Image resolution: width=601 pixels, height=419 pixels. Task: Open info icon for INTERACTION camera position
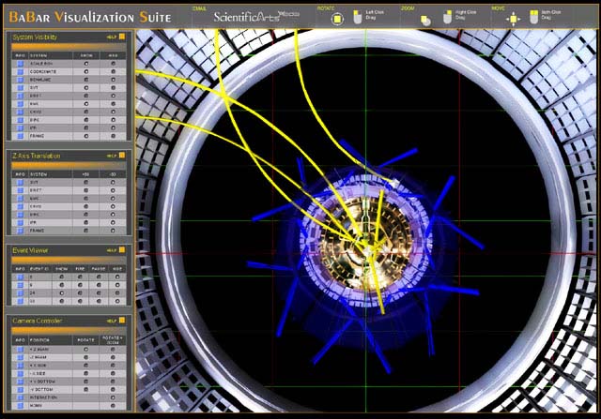(x=20, y=397)
